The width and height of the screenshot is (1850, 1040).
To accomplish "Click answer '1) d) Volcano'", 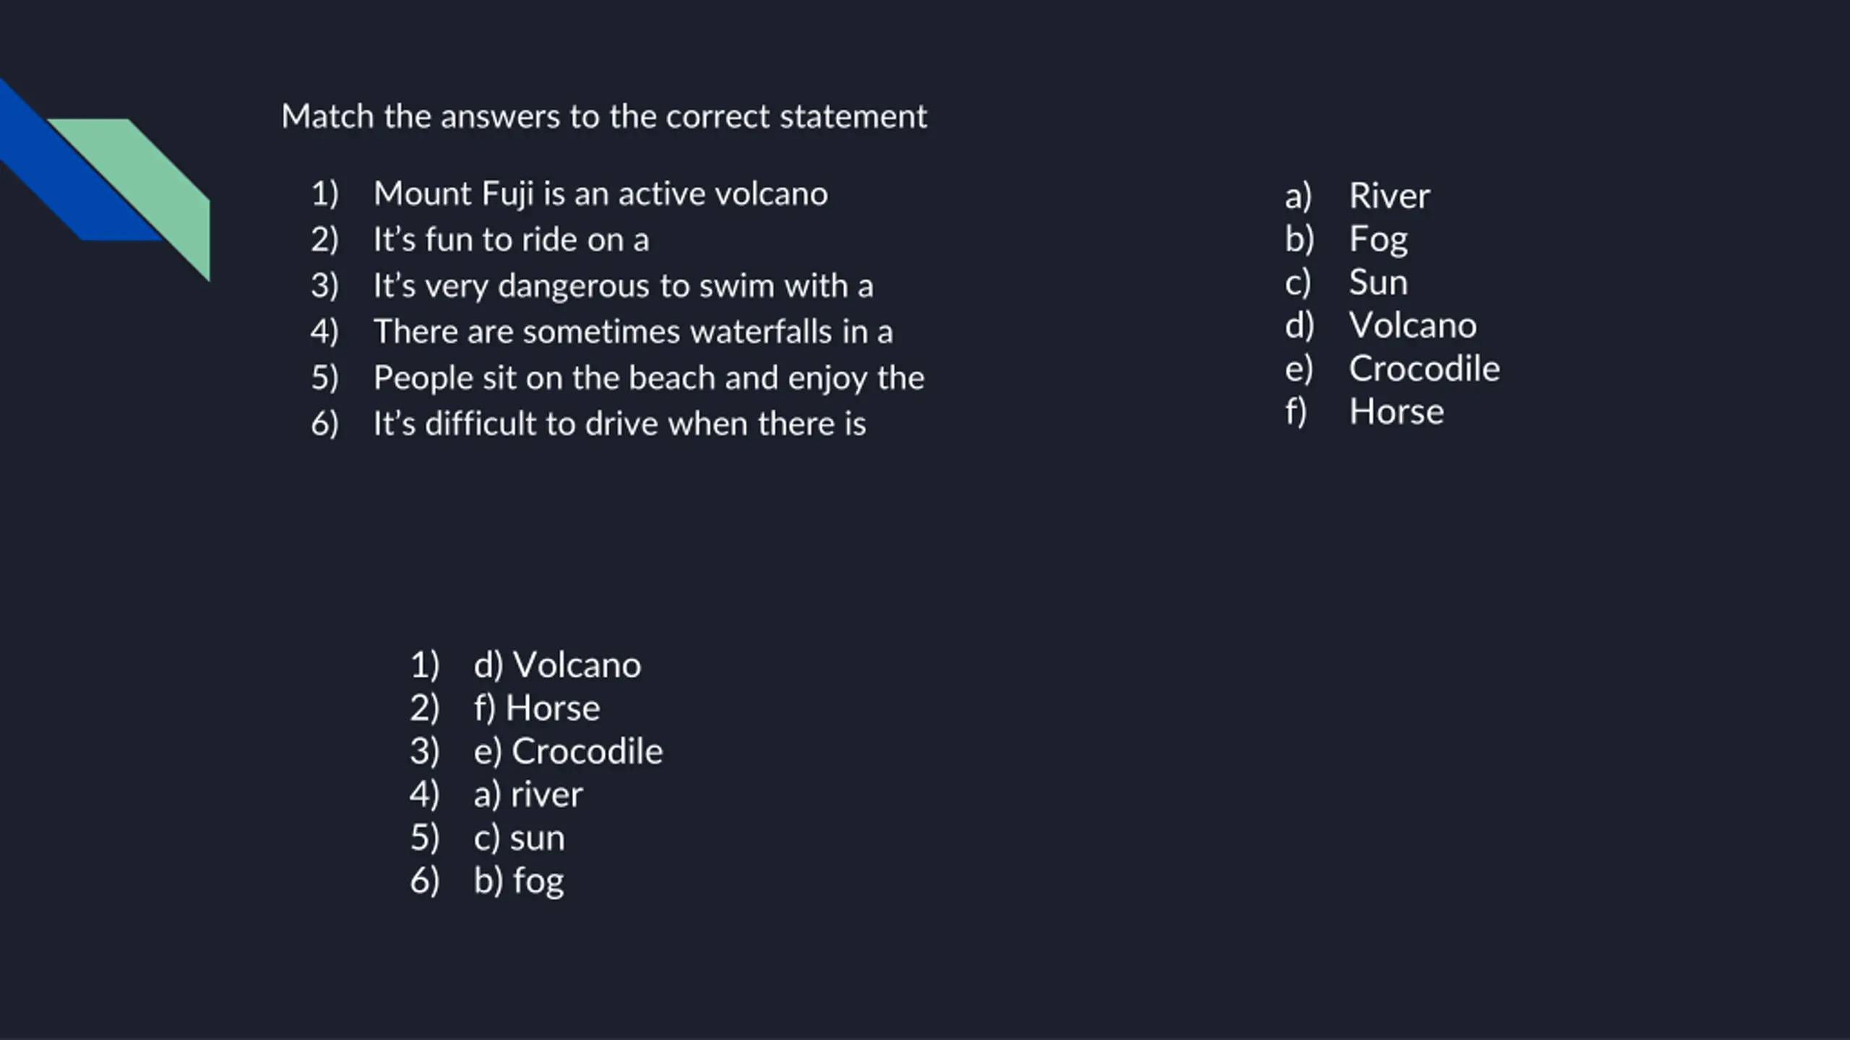I will click(x=556, y=665).
